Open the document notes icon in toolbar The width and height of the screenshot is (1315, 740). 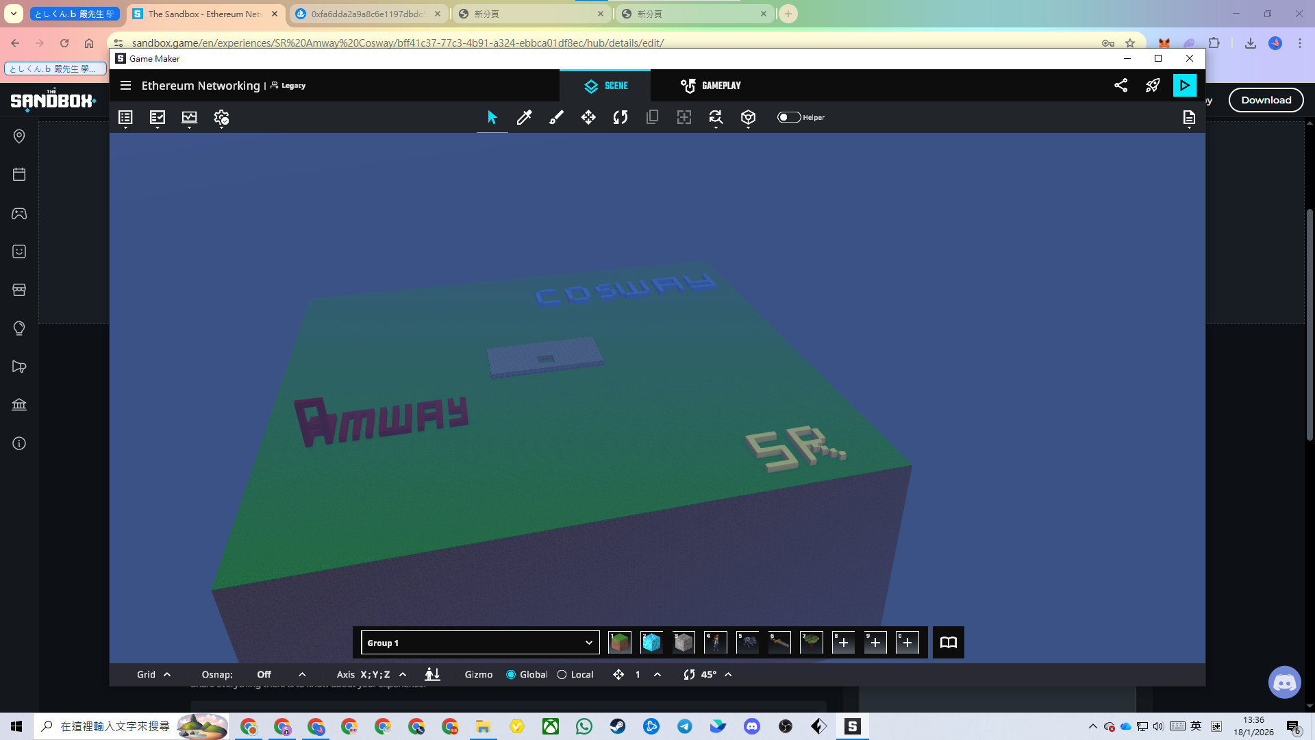[x=1189, y=118]
